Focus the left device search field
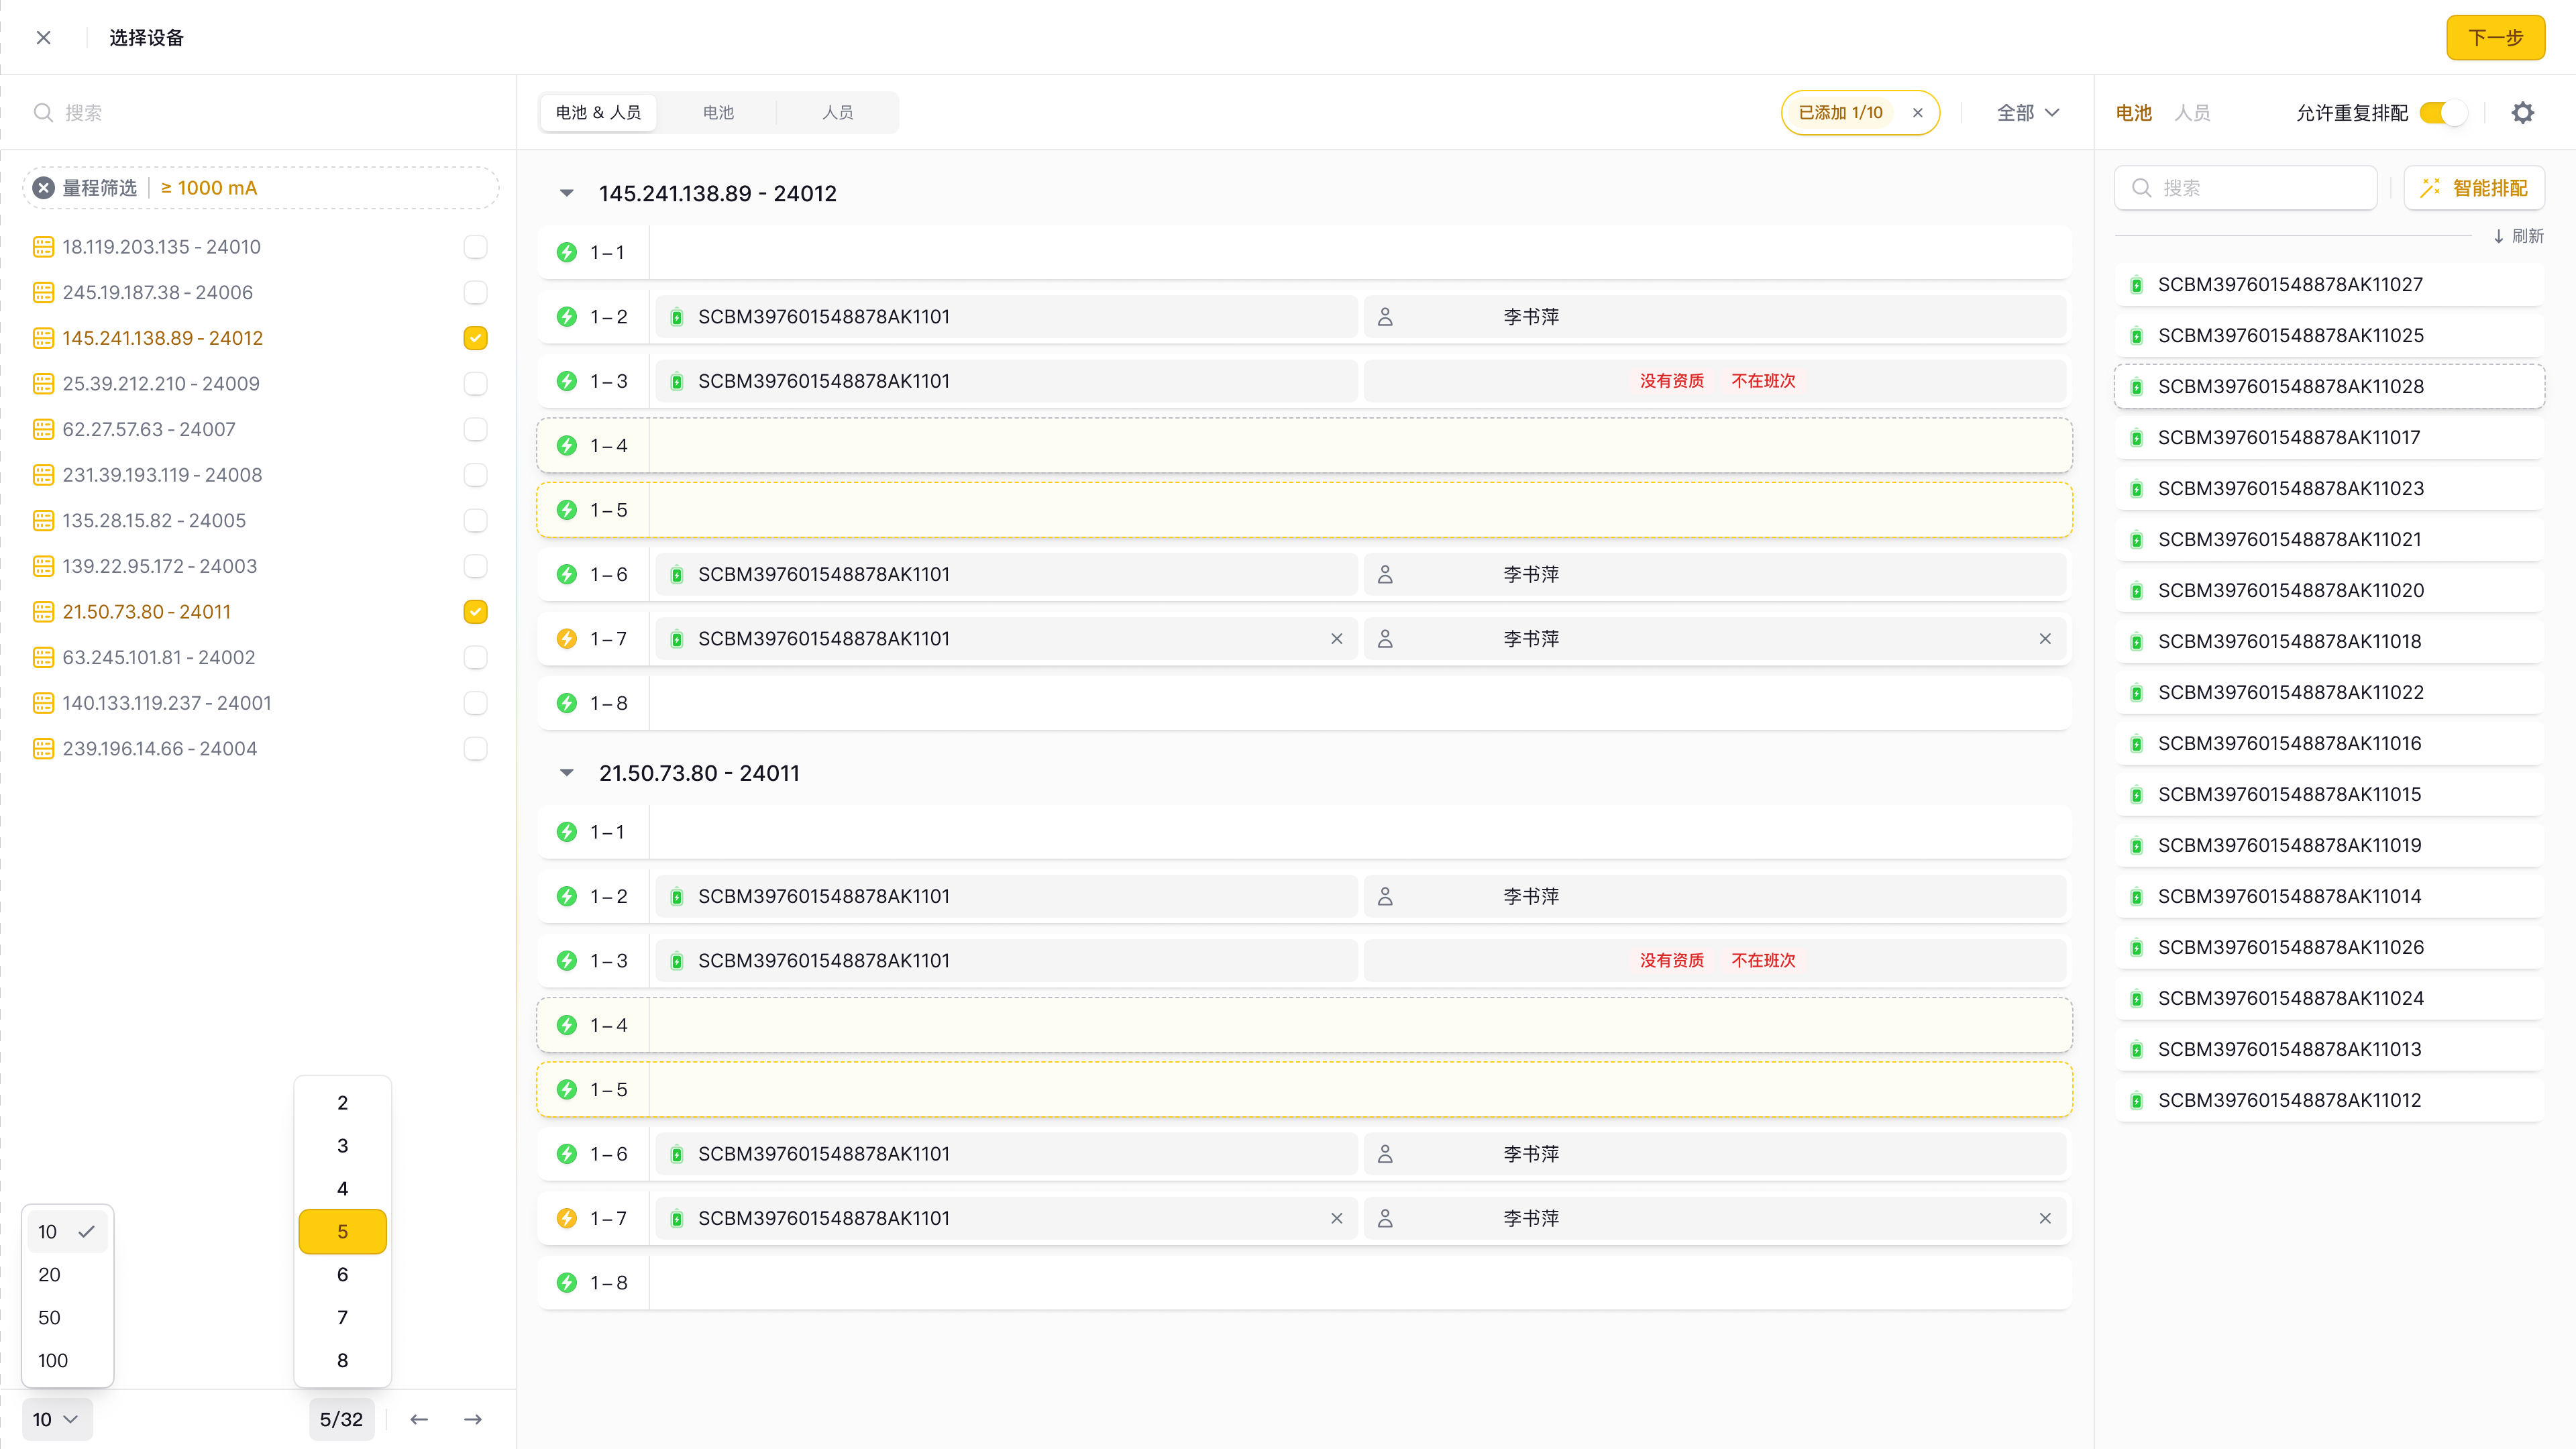 click(258, 113)
